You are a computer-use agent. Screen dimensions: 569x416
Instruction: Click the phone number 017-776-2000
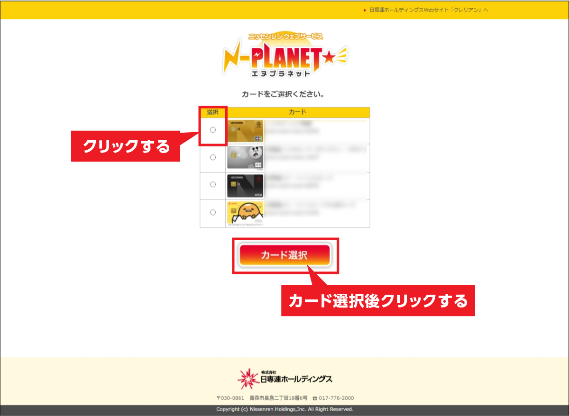[x=336, y=398]
